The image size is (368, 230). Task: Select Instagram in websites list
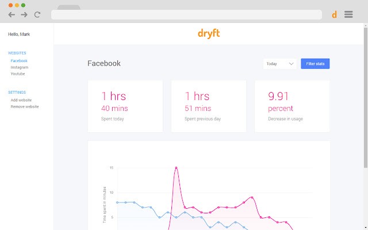pyautogui.click(x=20, y=67)
